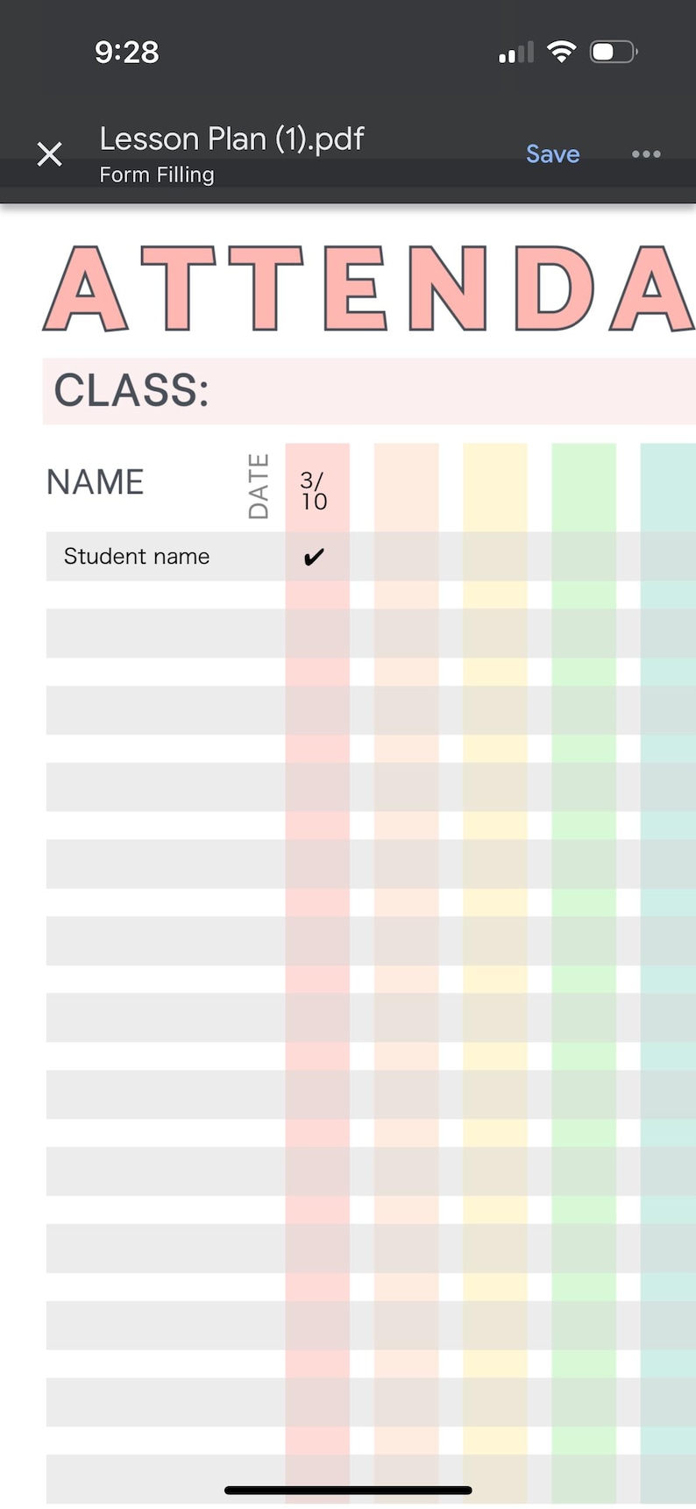Tap the home indicator bar at bottom
Image resolution: width=696 pixels, height=1509 pixels.
pos(348,1490)
